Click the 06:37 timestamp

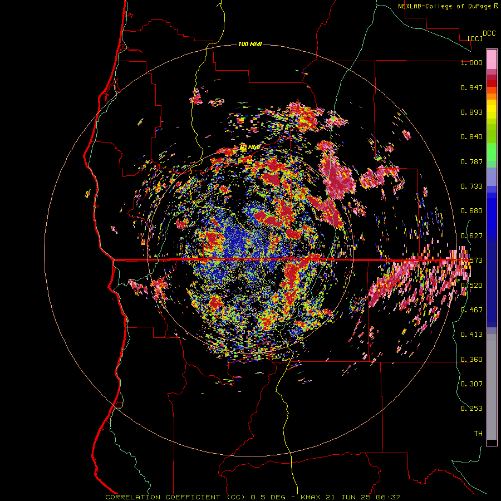(x=387, y=497)
